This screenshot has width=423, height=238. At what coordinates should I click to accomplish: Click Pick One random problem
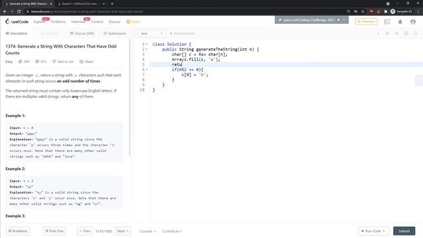[54, 231]
